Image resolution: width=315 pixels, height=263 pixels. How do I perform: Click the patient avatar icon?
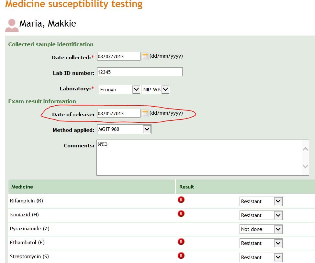click(x=12, y=26)
